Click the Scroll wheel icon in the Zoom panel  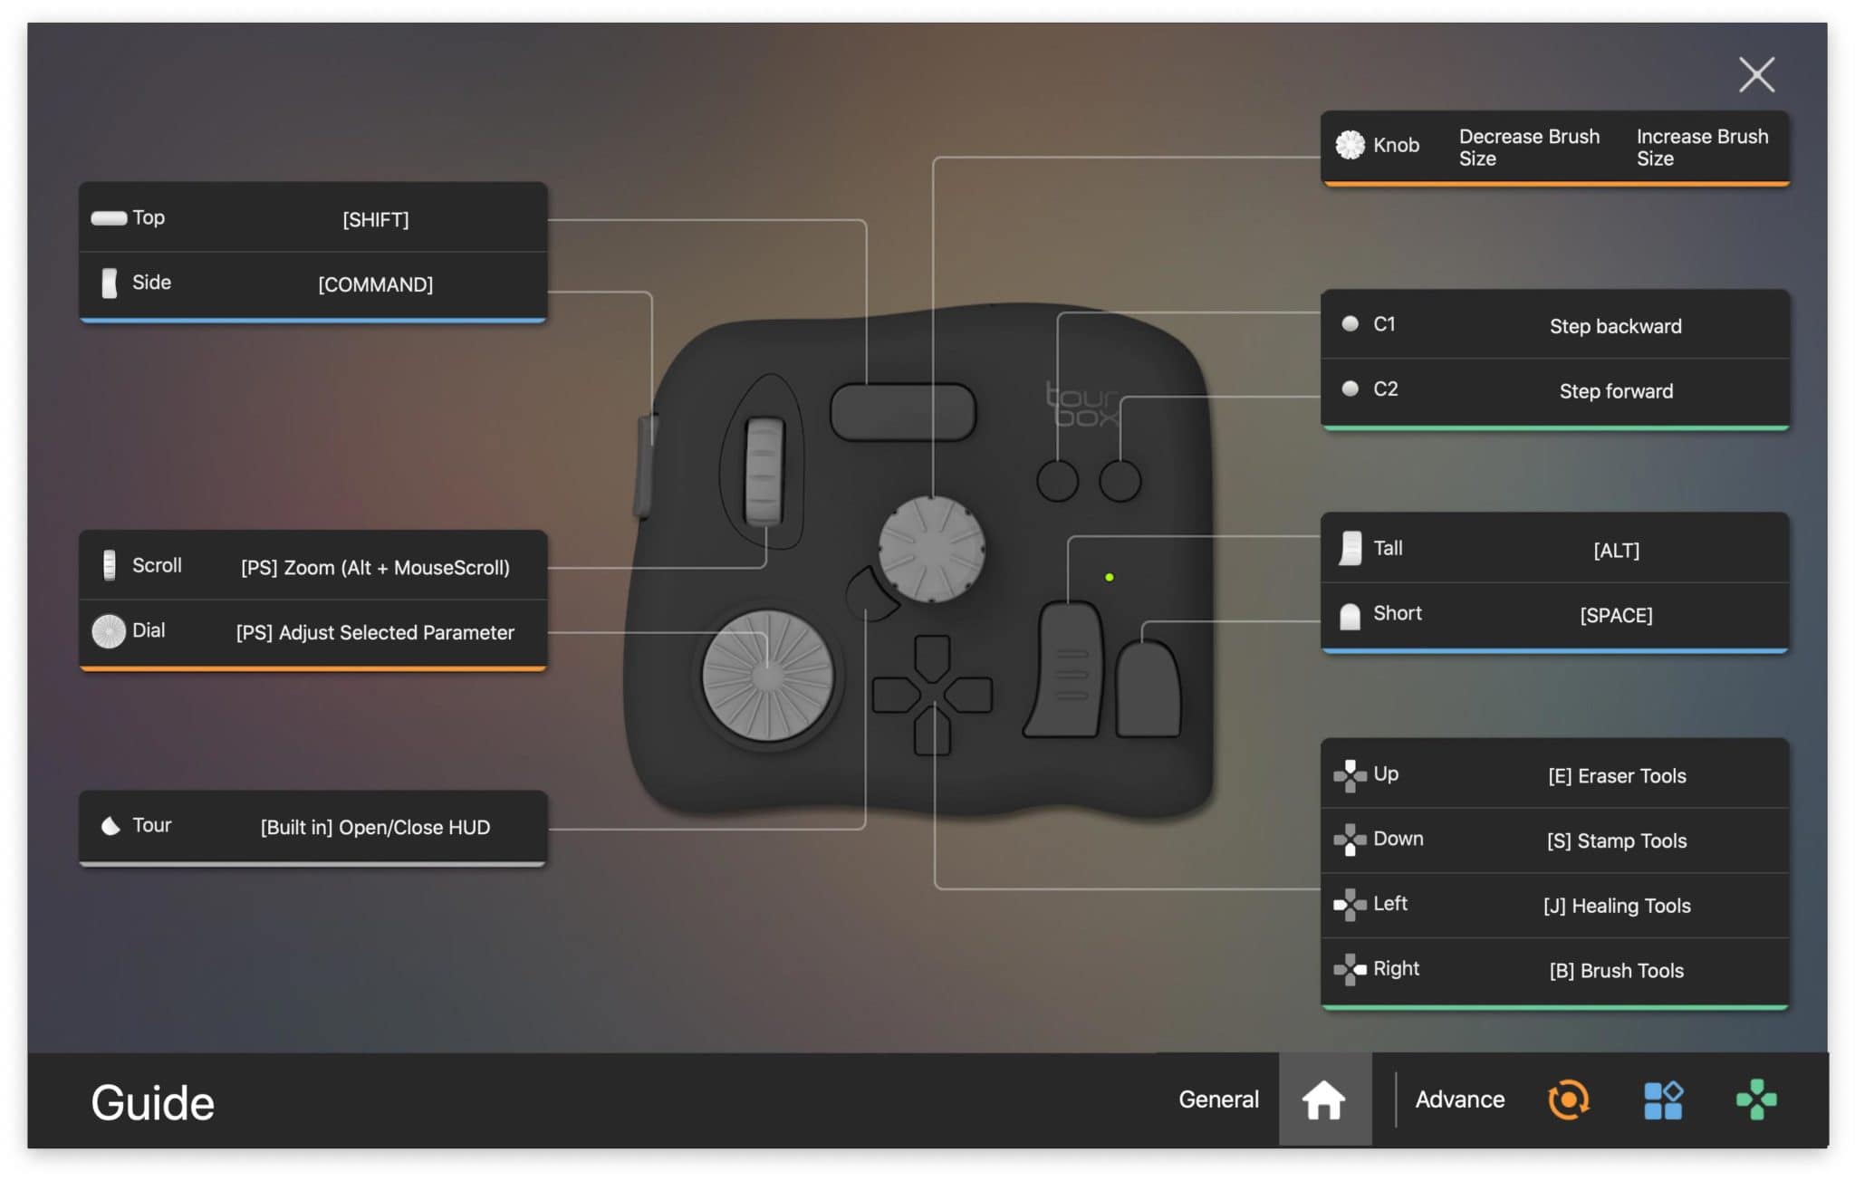[x=110, y=565]
